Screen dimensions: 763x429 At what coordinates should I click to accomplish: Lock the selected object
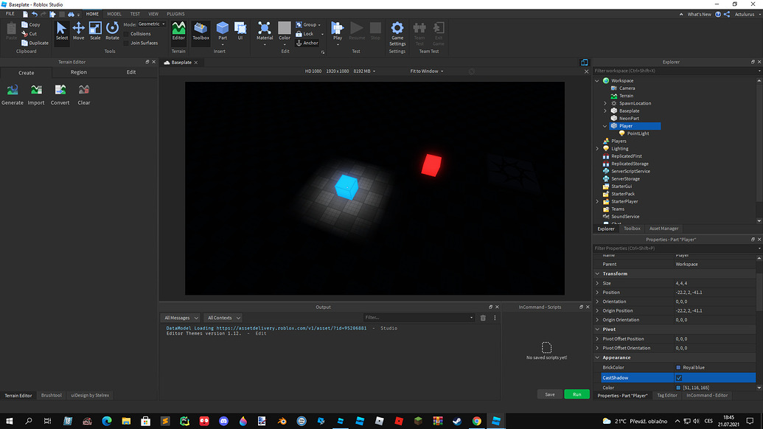[x=304, y=34]
